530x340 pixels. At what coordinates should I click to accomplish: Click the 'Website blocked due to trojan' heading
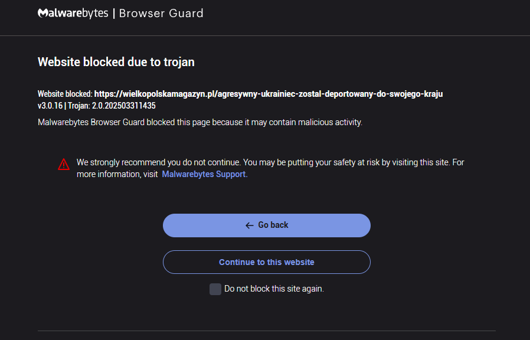116,62
